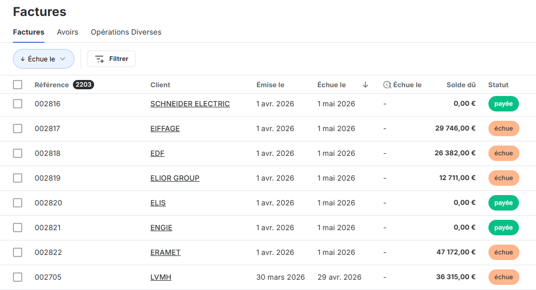Screen dimensions: 536x290
Task: Click the Solde dû column header
Action: click(461, 85)
